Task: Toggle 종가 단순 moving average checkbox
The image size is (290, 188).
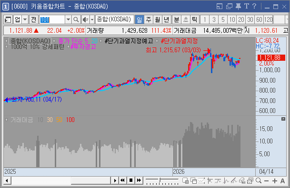Action: (x=54, y=41)
